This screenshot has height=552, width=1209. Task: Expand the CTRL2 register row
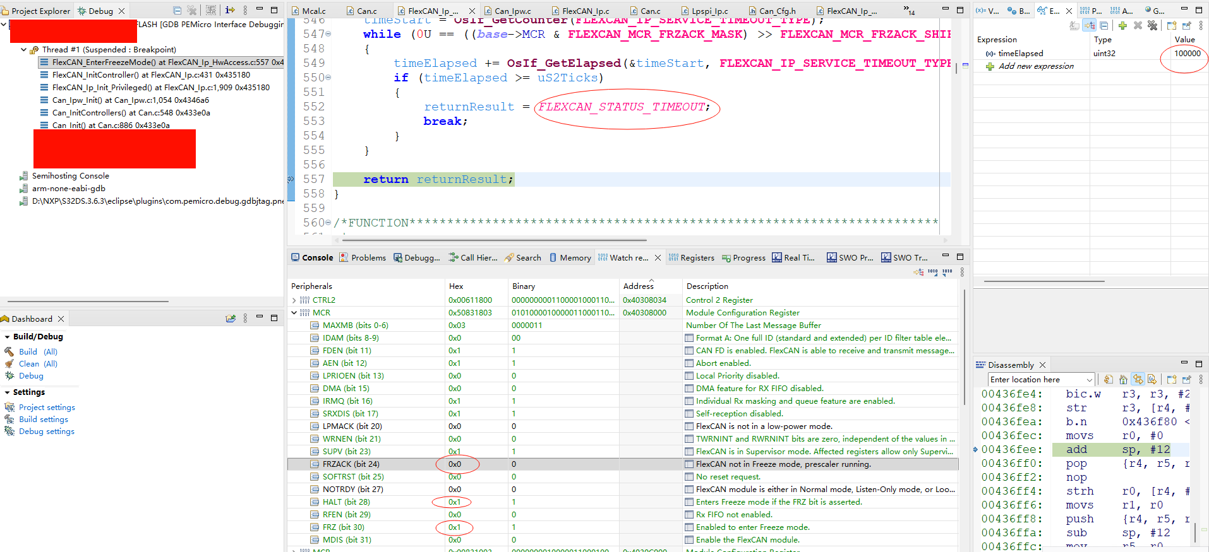tap(294, 300)
